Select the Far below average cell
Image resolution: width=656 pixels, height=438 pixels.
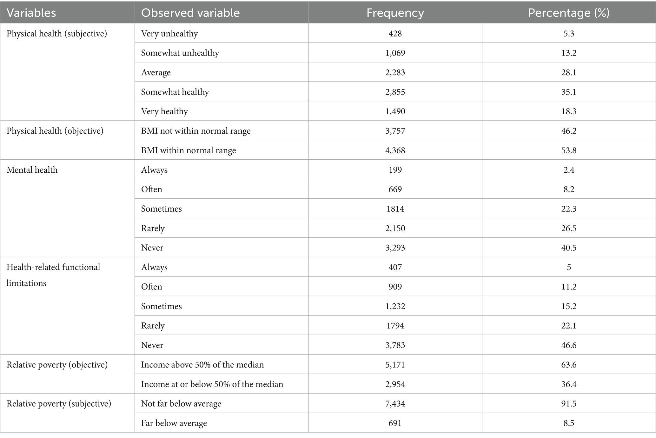174,423
